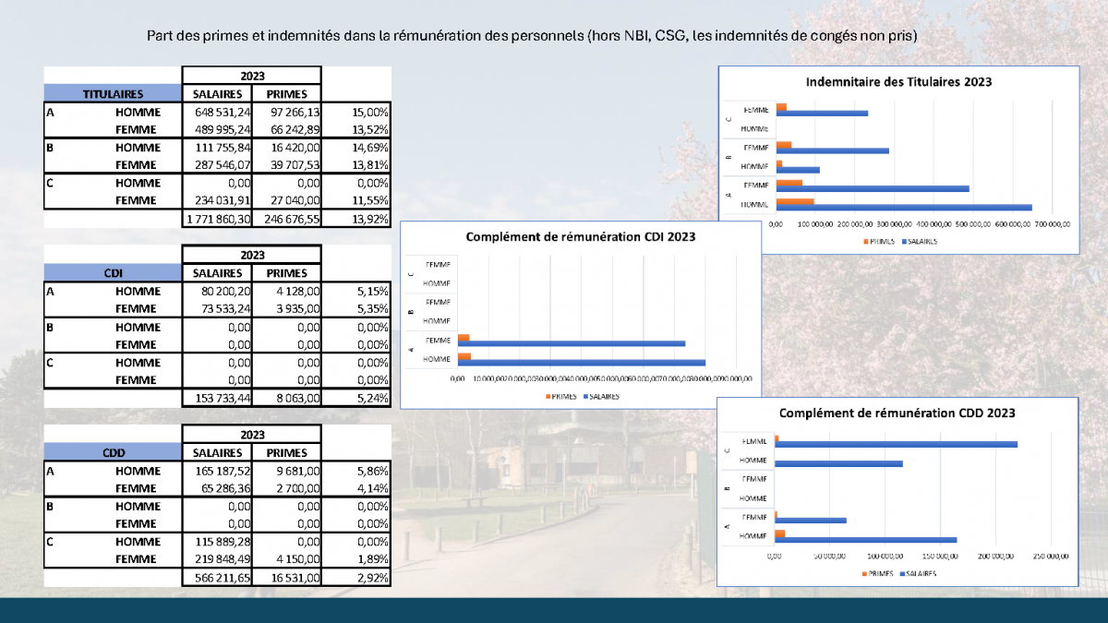This screenshot has width=1108, height=623.
Task: Select the longest blue salary bar in the CDI chart
Action: [x=582, y=363]
